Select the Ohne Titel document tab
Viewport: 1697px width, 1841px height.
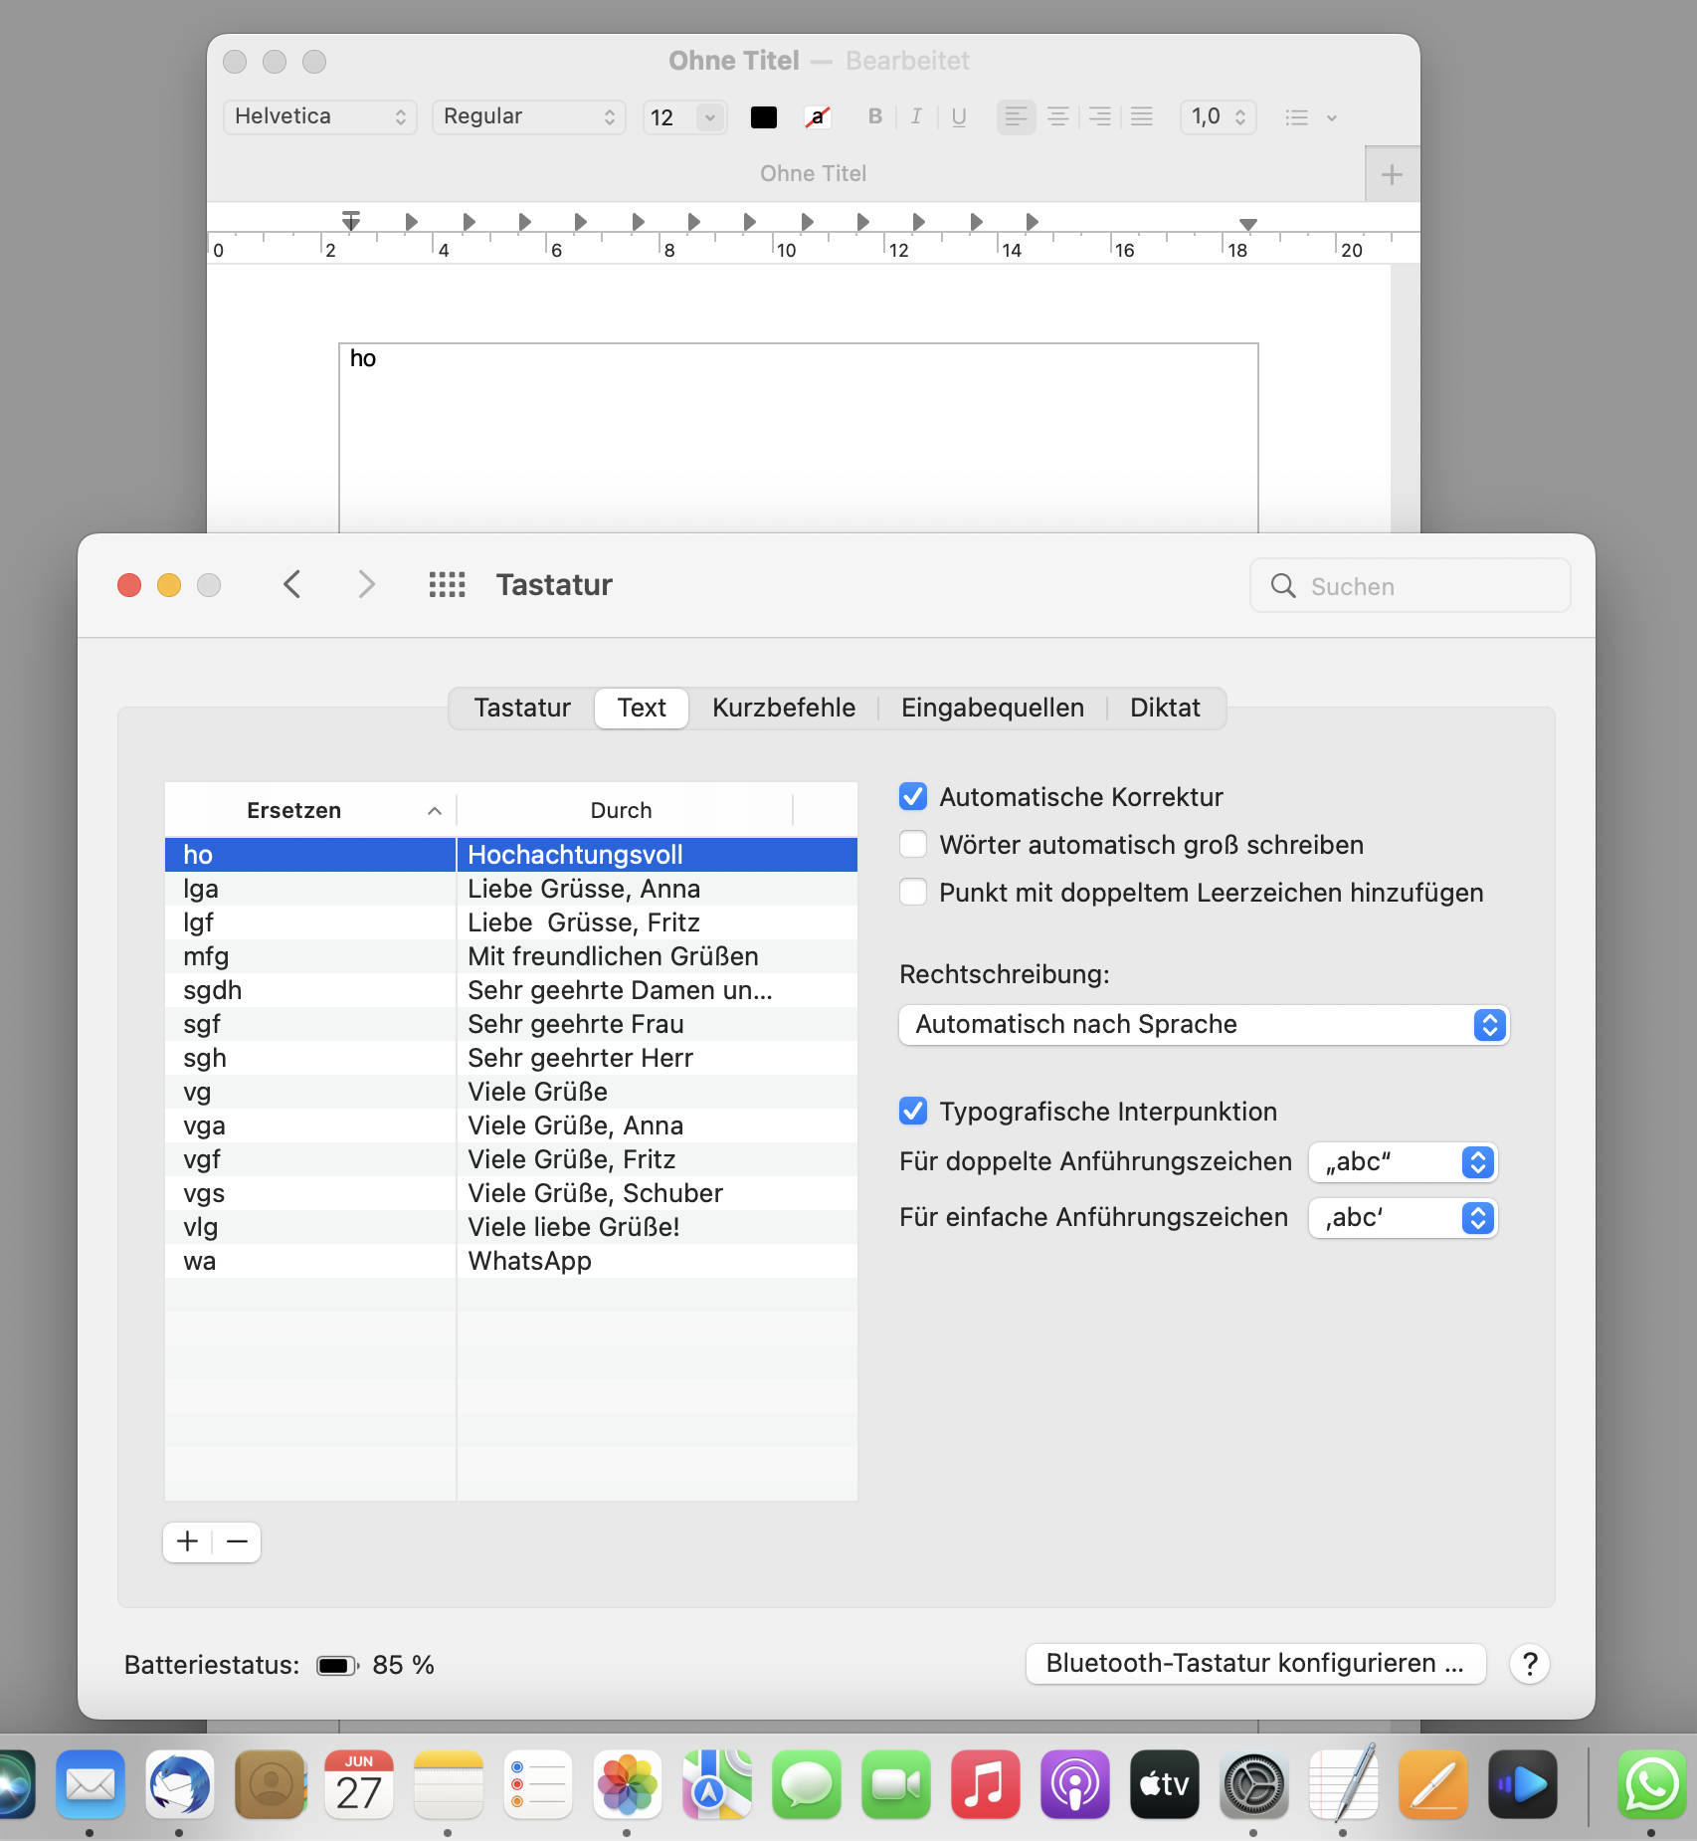[786, 174]
